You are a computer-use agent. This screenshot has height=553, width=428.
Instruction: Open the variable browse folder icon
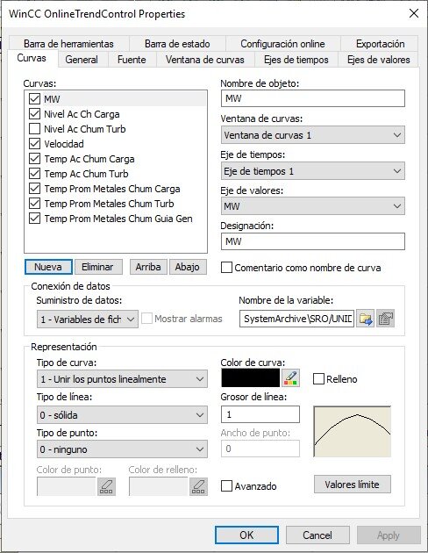click(366, 319)
